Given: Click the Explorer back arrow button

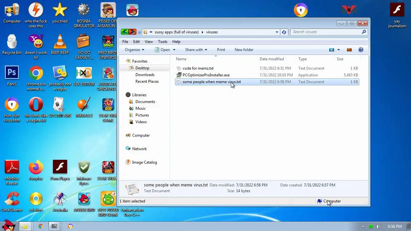Looking at the screenshot, I should [x=124, y=32].
